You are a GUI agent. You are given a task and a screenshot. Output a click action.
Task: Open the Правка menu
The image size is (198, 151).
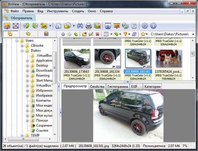(28, 11)
